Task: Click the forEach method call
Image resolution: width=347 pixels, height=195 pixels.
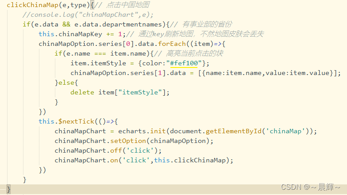Action: click(172, 44)
